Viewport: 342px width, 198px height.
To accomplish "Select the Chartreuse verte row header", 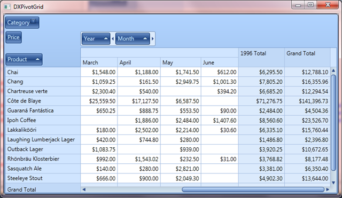I will pyautogui.click(x=43, y=91).
